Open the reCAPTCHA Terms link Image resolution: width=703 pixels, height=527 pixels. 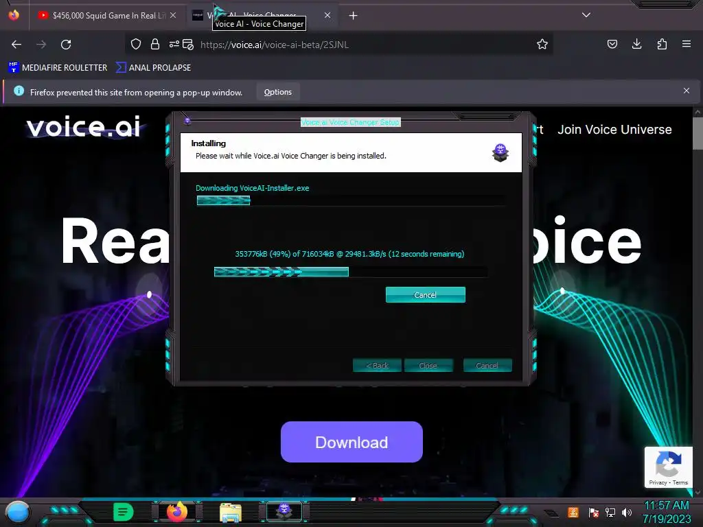click(x=680, y=482)
